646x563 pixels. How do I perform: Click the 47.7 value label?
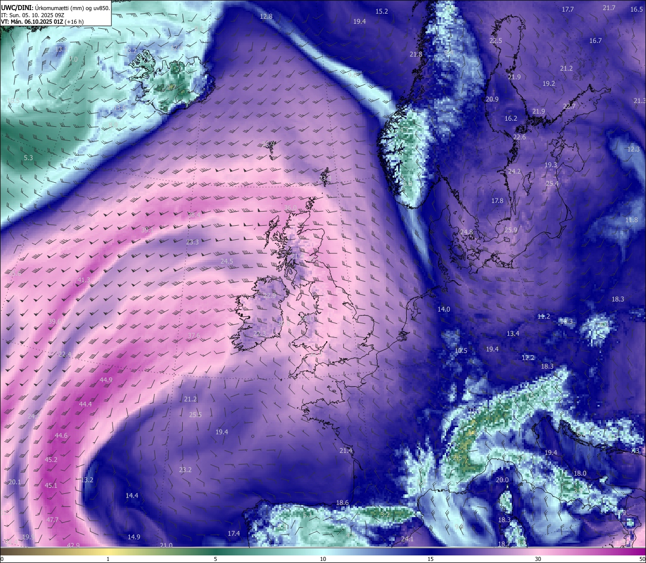pos(52,520)
